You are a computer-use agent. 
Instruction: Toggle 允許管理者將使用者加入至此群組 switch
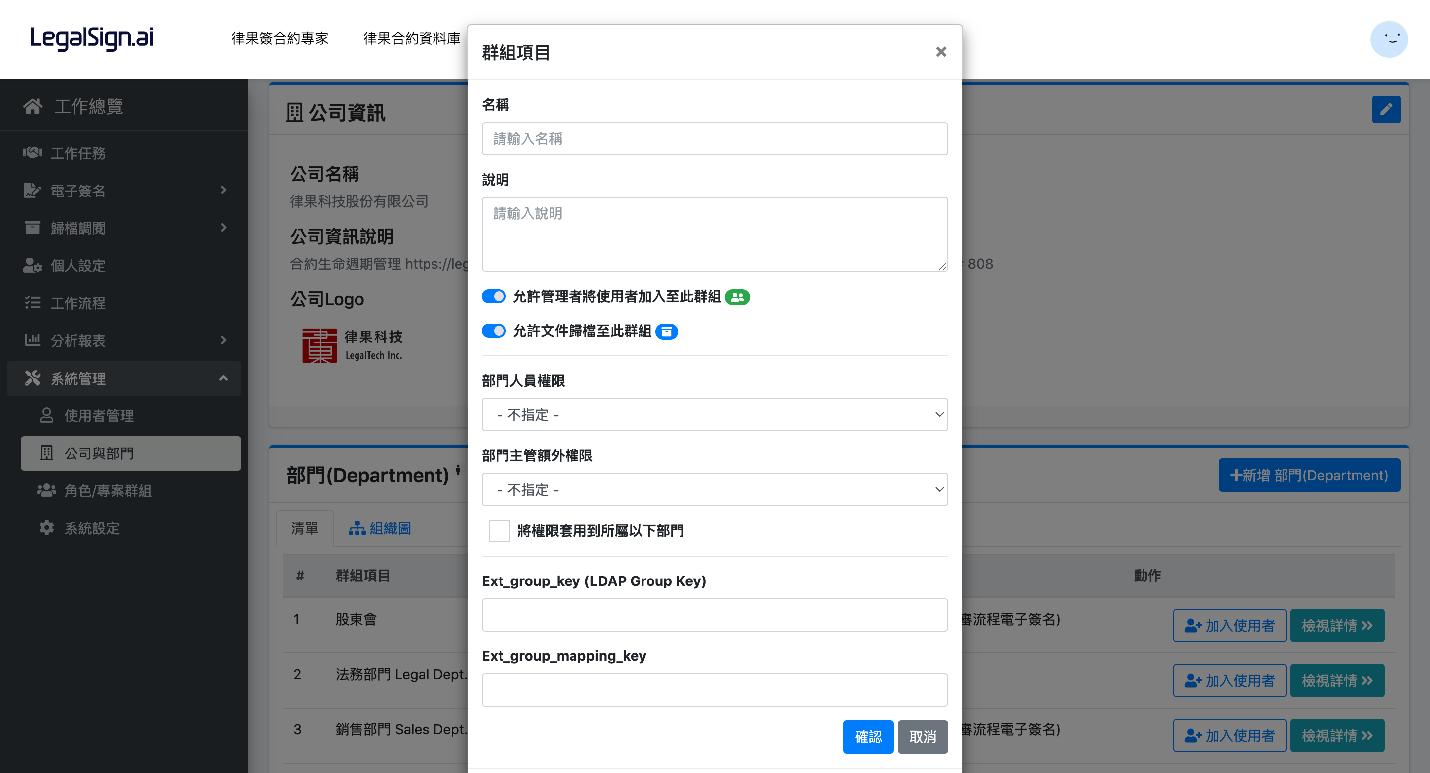click(x=494, y=296)
